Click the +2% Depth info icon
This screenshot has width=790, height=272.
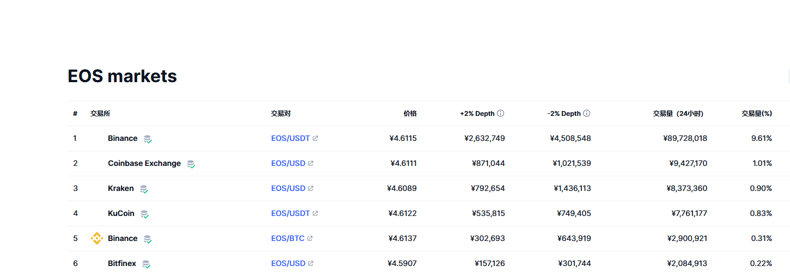(501, 114)
